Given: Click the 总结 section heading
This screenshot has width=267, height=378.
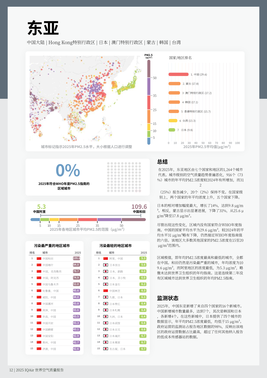Looking at the screenshot, I should coord(163,162).
